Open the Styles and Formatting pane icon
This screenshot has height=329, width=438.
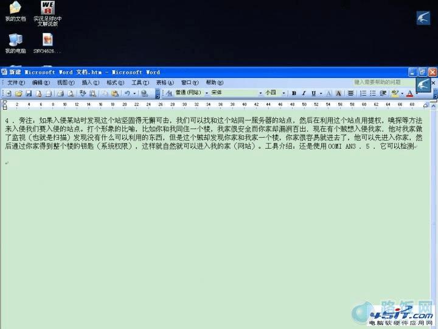tap(169, 93)
